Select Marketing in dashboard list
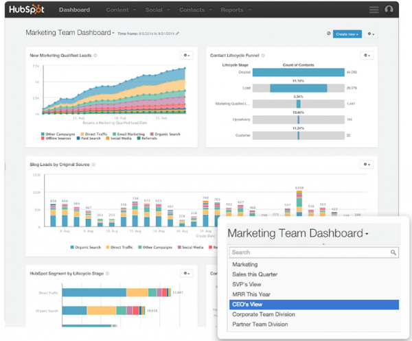 tap(314, 264)
